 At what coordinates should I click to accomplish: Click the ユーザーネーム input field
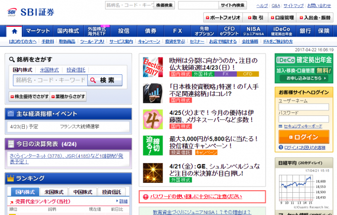coord(304,107)
